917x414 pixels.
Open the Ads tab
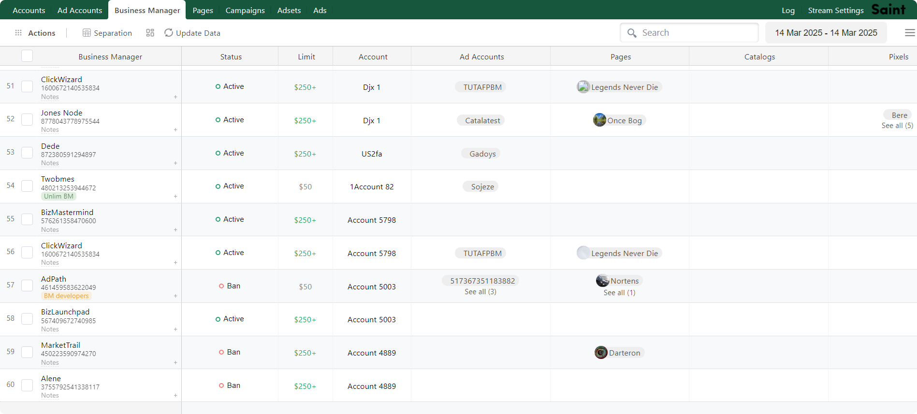[x=320, y=10]
